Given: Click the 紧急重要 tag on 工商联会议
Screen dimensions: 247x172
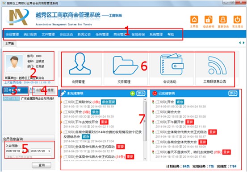Looking at the screenshot, I should (109, 102).
